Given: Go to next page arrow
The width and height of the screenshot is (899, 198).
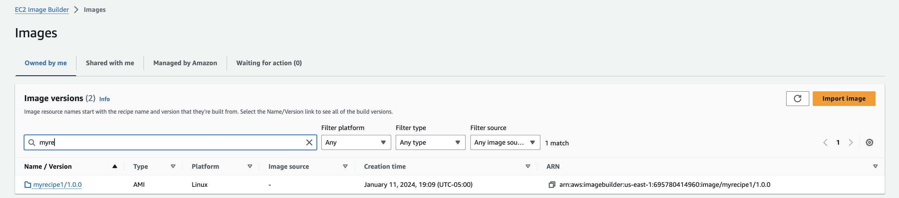Looking at the screenshot, I should 851,143.
